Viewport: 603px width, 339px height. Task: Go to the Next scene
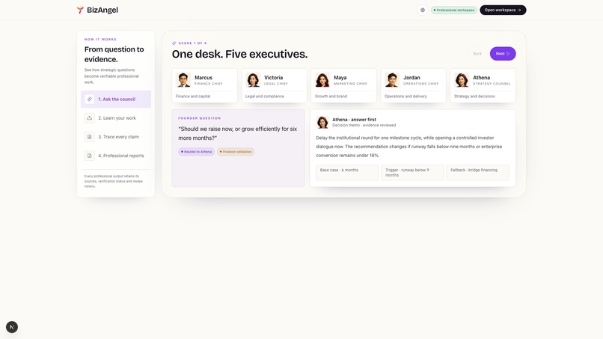tap(503, 53)
